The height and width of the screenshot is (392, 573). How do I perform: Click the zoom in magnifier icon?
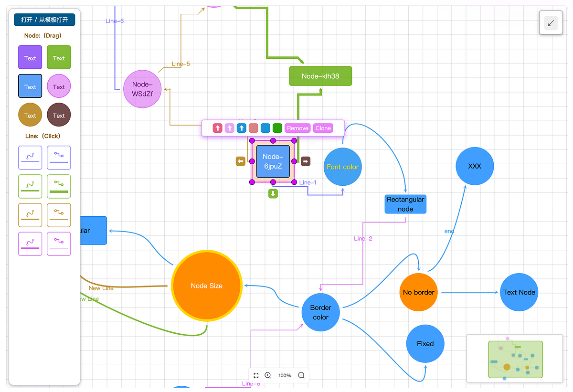coord(268,375)
